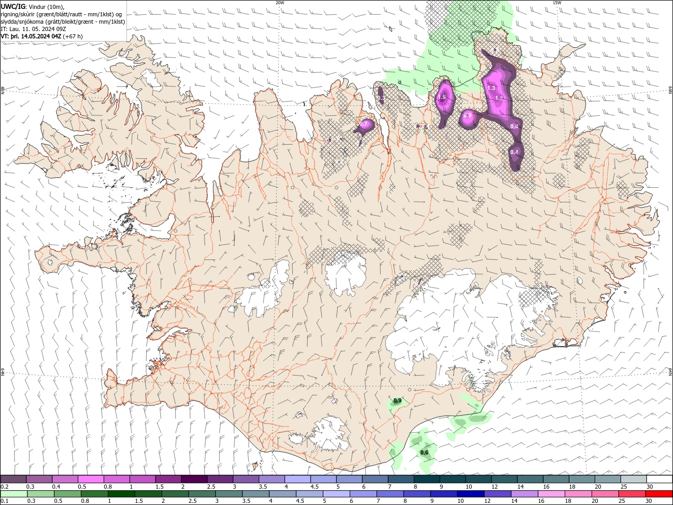Click the '0.1' label under lower legend

pyautogui.click(x=4, y=501)
